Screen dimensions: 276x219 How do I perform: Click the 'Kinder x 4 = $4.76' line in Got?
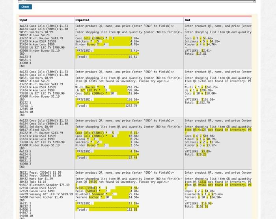point(200,45)
